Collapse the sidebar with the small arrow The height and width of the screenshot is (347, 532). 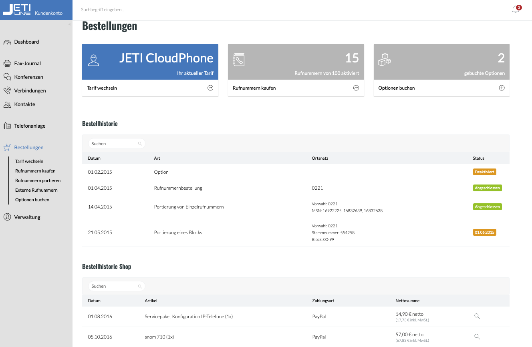pyautogui.click(x=69, y=24)
